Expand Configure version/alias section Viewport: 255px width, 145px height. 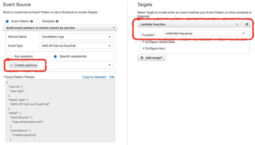[x=159, y=42]
